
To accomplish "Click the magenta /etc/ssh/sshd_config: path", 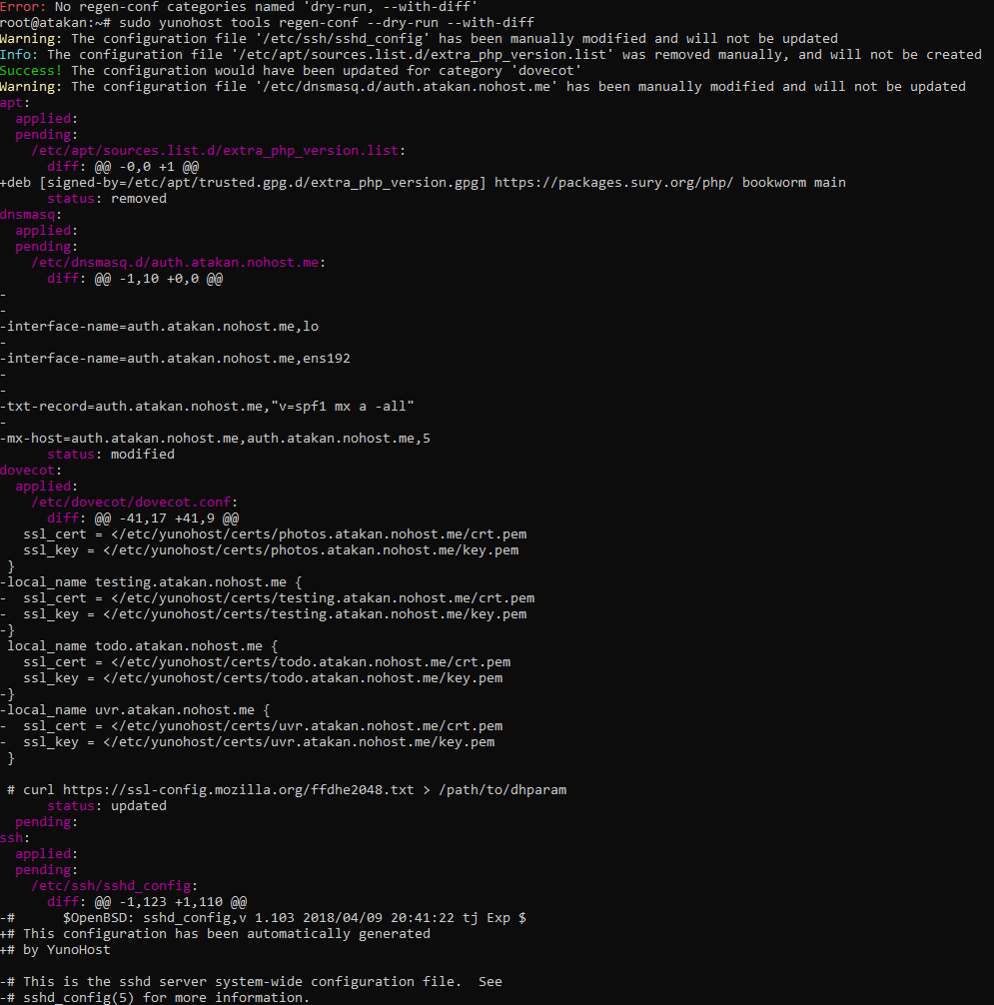I will point(115,886).
